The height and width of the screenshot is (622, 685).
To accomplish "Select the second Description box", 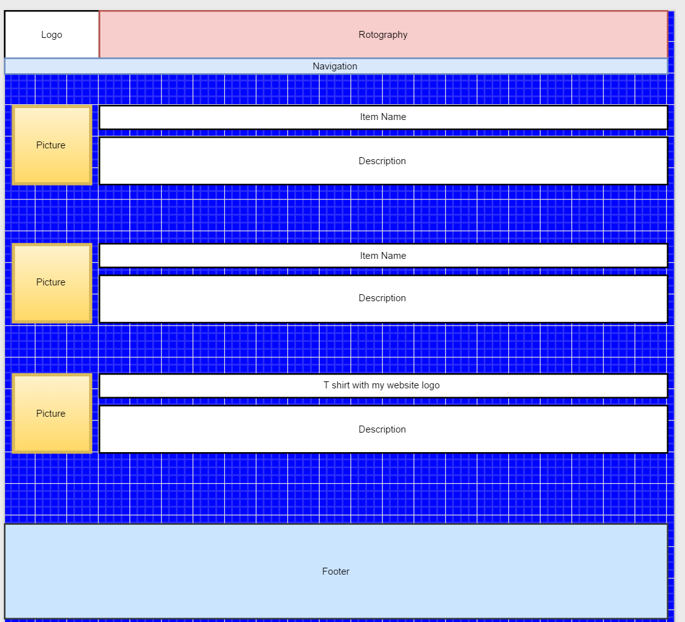I will tap(383, 297).
